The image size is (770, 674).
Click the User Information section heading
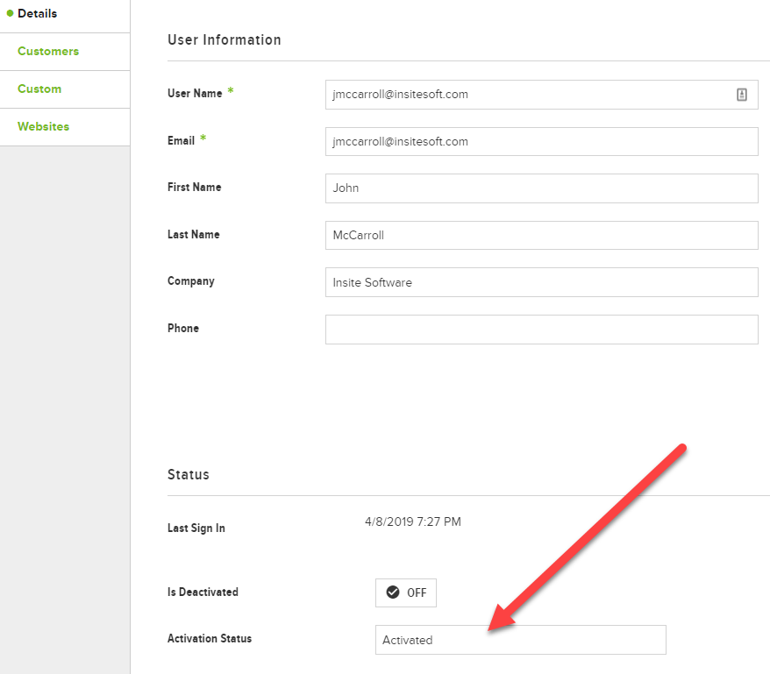click(225, 39)
